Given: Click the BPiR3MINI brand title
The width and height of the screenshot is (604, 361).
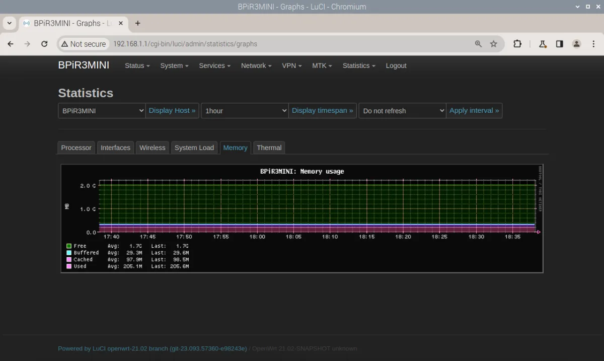Looking at the screenshot, I should point(84,65).
